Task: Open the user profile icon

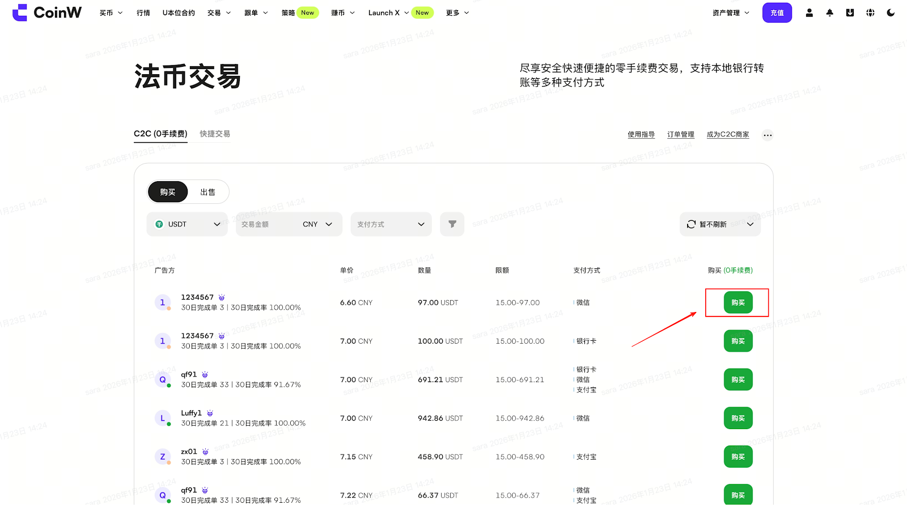Action: [x=809, y=12]
